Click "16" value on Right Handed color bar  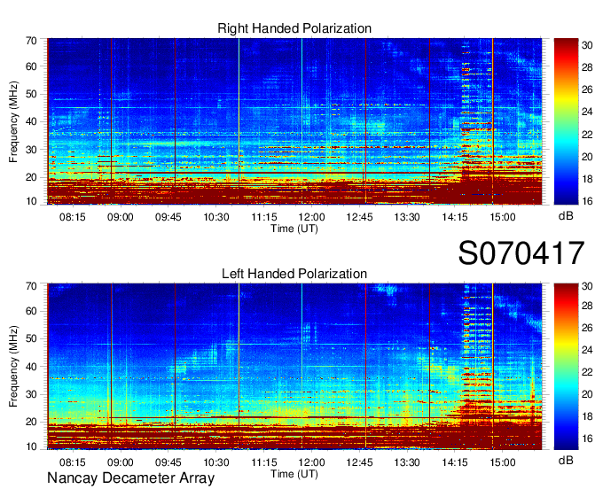coord(587,201)
